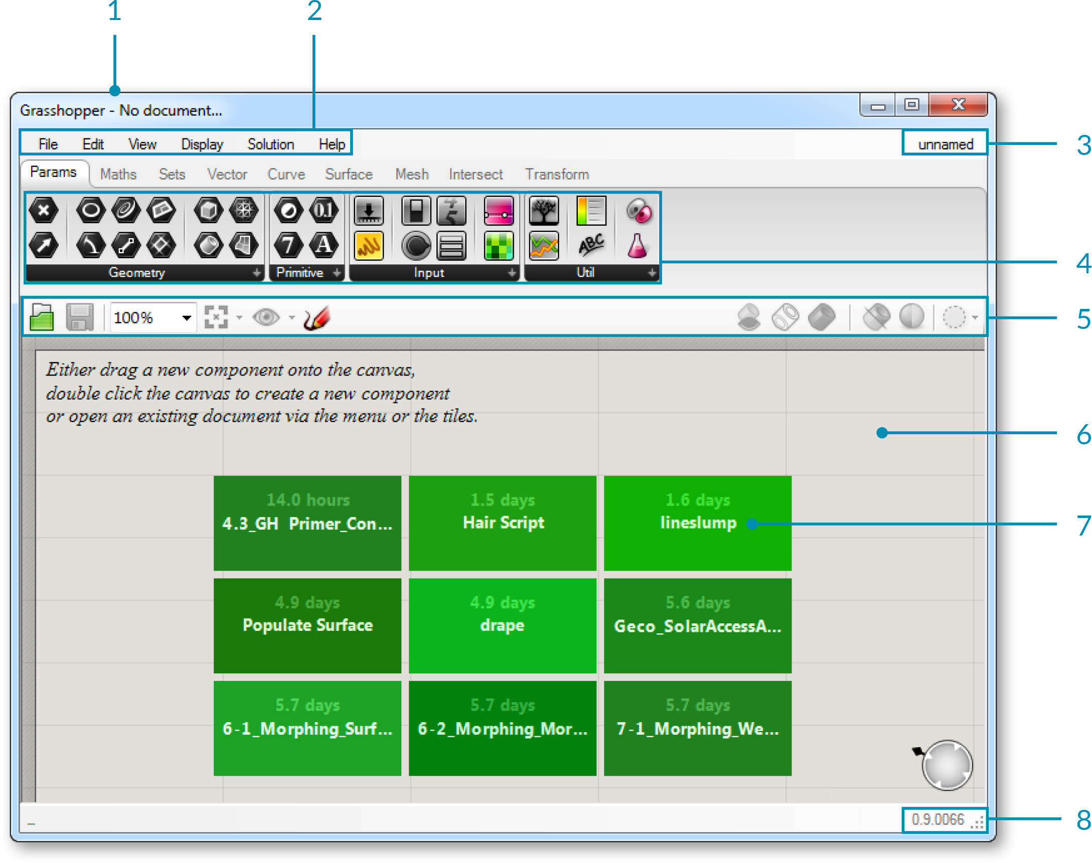
Task: Switch to the Curve tab
Action: 286,175
